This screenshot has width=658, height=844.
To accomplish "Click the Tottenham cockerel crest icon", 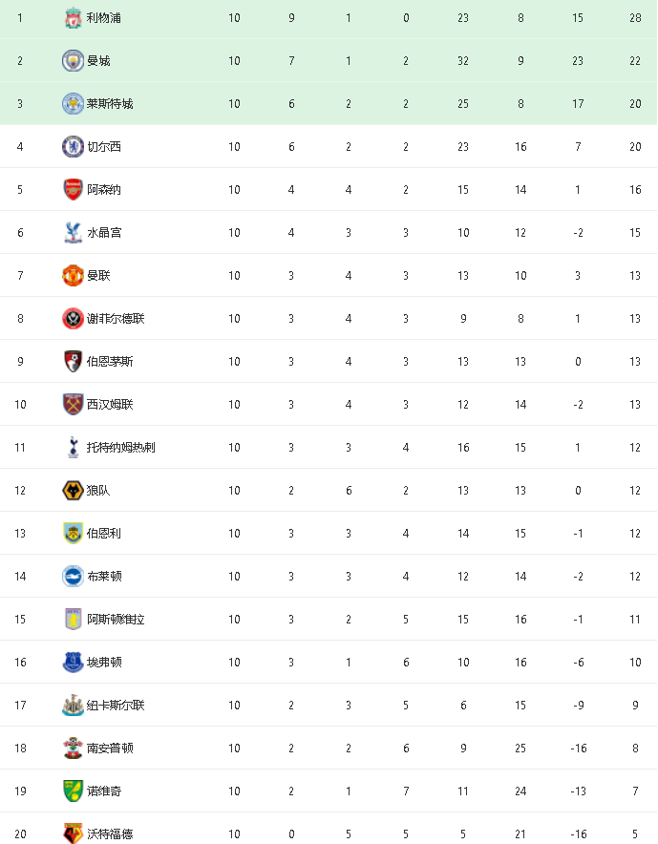I will pos(73,447).
